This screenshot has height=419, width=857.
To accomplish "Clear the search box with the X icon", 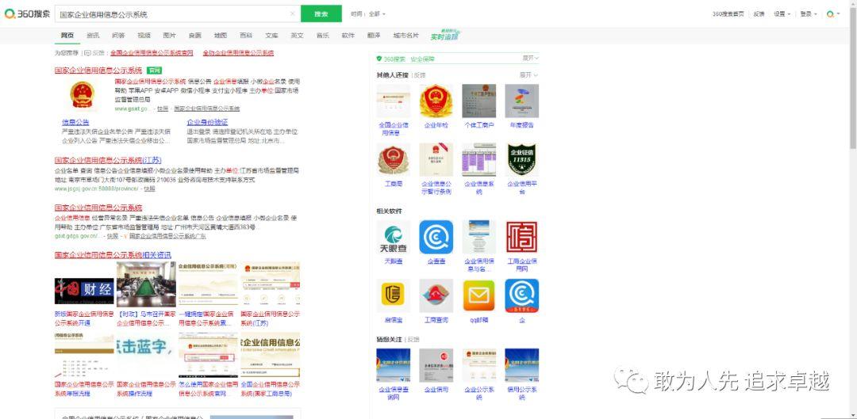I will click(292, 13).
